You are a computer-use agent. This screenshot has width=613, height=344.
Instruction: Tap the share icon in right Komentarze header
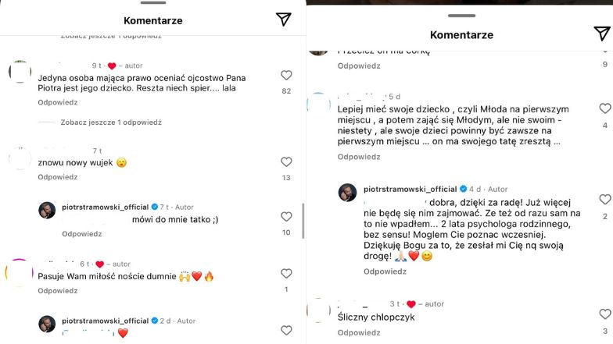[x=601, y=34]
